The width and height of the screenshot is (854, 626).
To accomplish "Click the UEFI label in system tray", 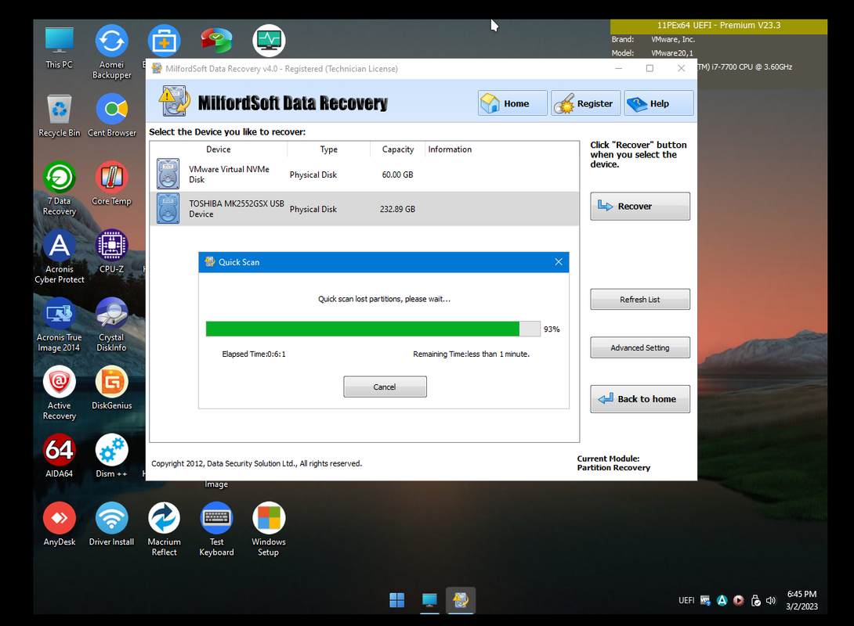I will coord(686,600).
